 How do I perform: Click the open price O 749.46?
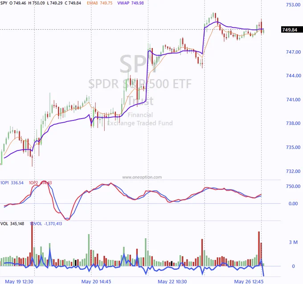tap(17, 3)
